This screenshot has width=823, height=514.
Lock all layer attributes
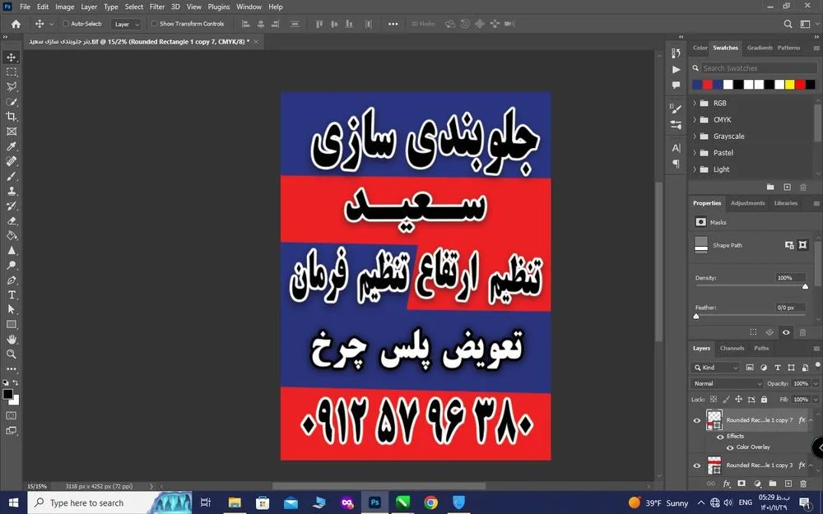764,399
